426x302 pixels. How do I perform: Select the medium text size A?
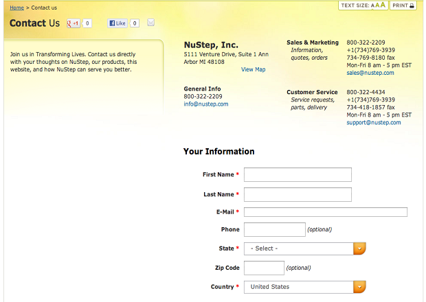tap(377, 5)
